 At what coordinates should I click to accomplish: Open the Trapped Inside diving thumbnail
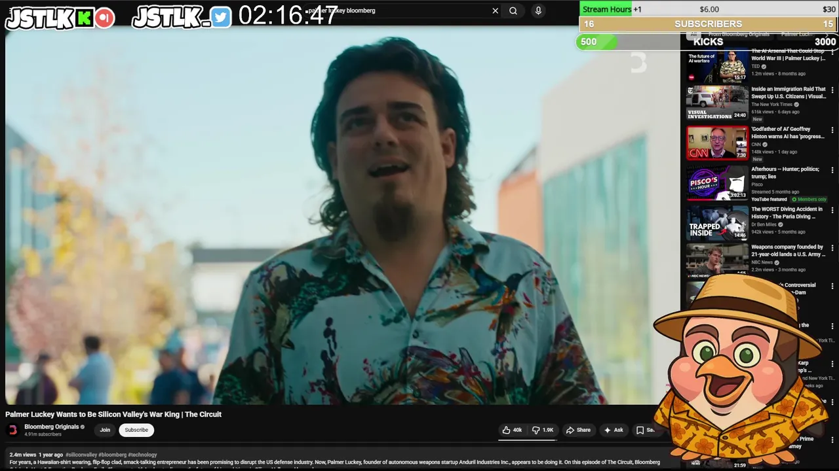[x=717, y=222]
